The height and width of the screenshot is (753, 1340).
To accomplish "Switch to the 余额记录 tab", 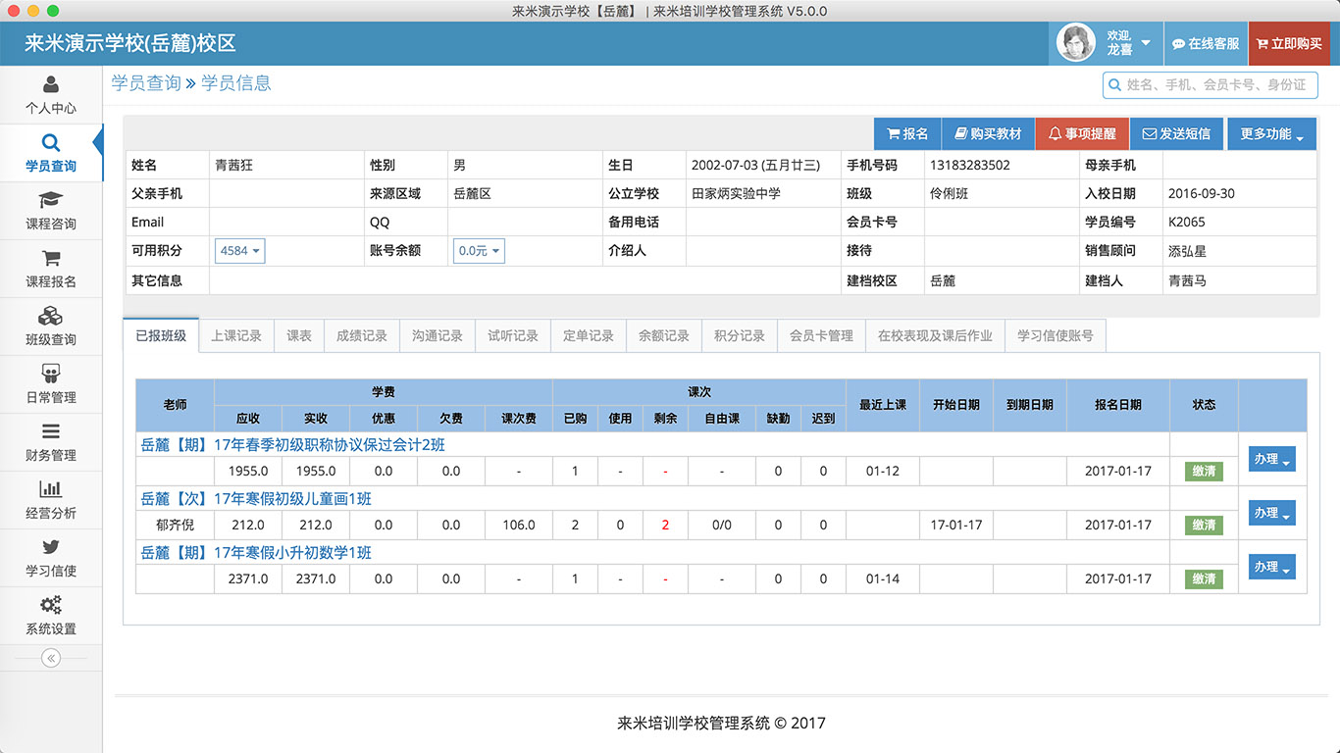I will pyautogui.click(x=664, y=335).
